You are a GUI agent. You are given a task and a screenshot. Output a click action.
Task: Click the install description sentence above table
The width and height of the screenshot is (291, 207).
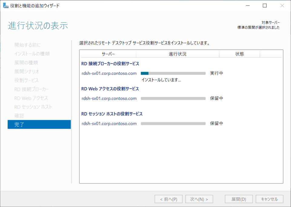coord(144,43)
